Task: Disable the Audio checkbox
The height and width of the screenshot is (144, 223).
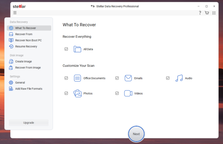Action: pos(168,78)
